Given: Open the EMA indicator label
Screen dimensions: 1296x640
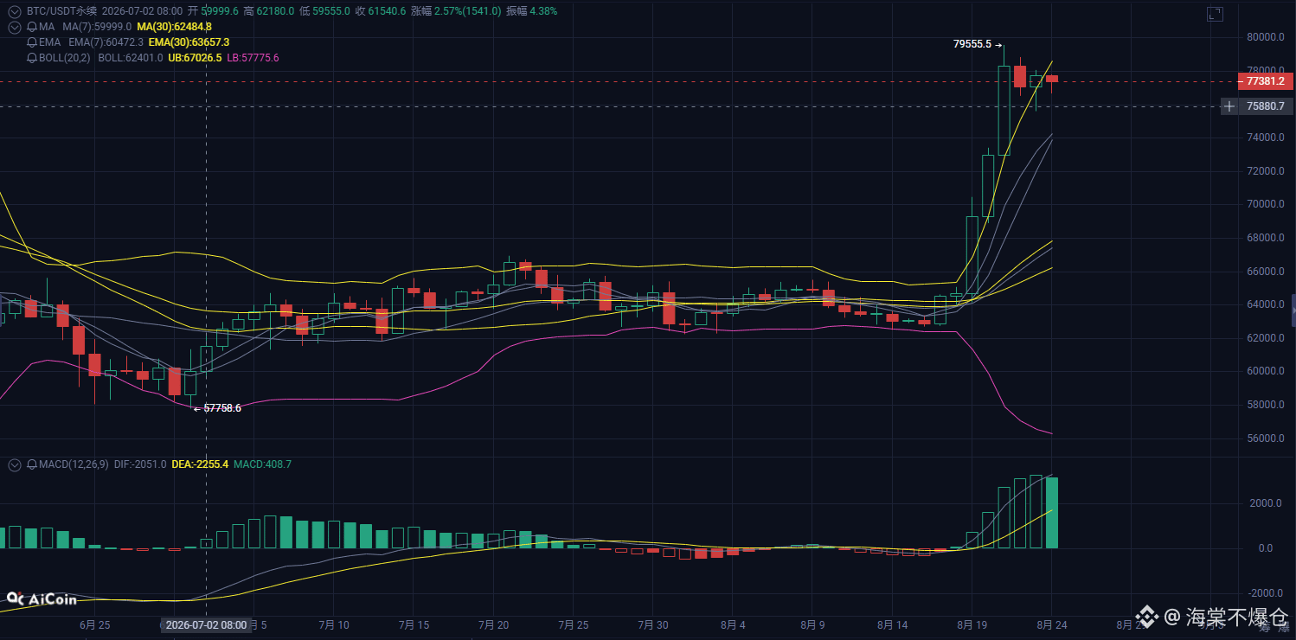Looking at the screenshot, I should click(x=50, y=42).
